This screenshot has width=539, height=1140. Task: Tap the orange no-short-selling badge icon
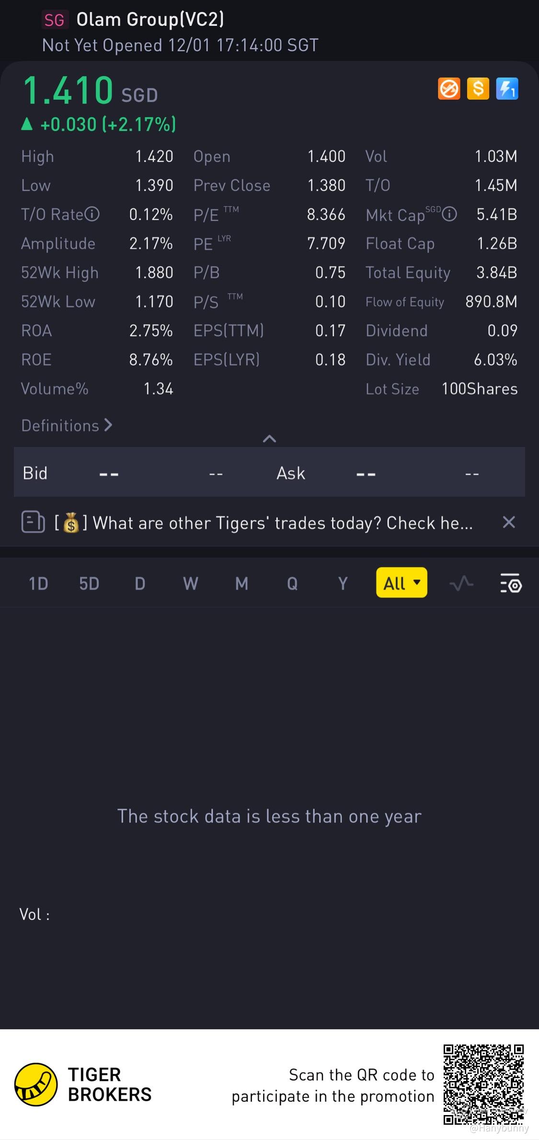(x=449, y=89)
